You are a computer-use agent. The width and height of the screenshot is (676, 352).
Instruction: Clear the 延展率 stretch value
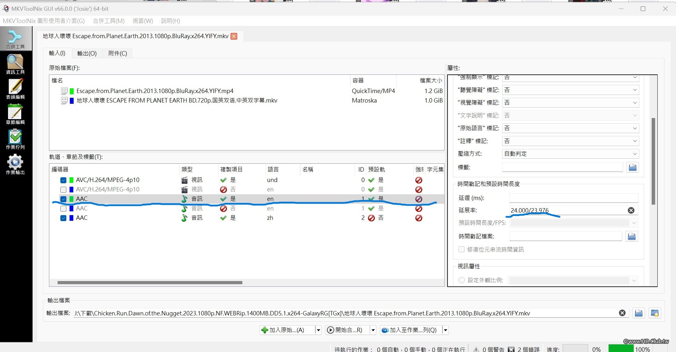point(631,210)
